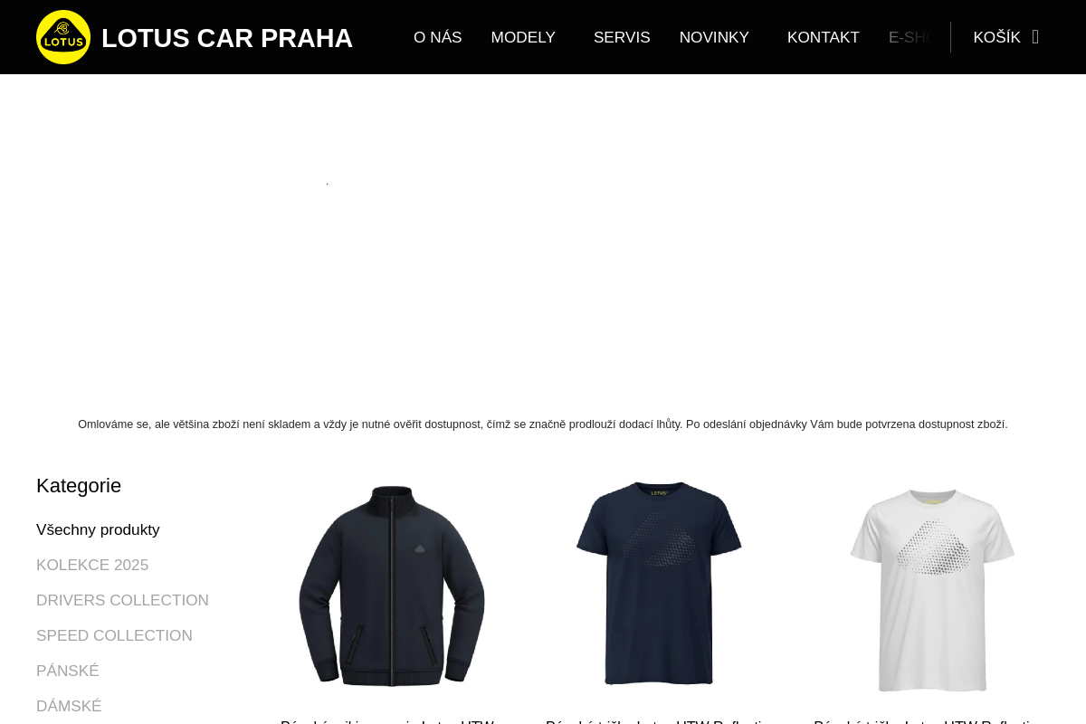Click the KOŠÍK cart link
This screenshot has height=724, width=1086.
[996, 37]
